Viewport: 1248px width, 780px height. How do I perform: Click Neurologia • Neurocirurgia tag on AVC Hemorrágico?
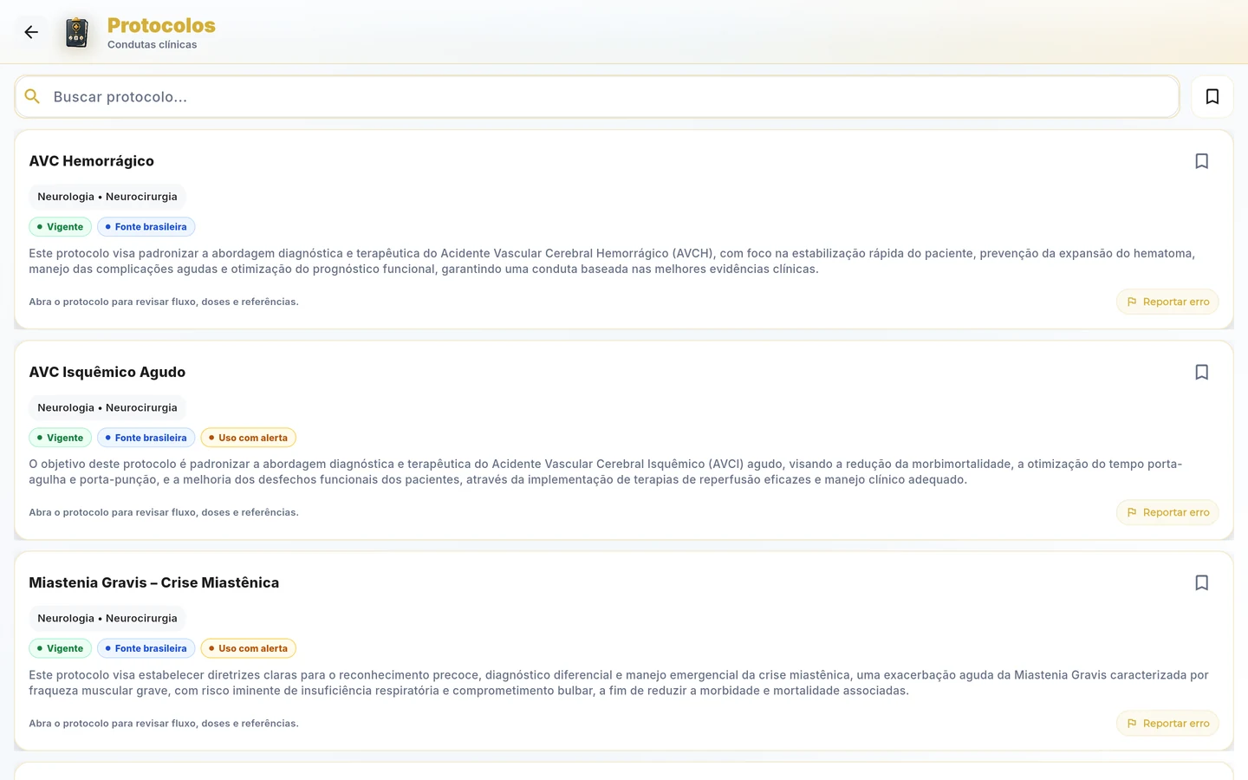tap(107, 197)
